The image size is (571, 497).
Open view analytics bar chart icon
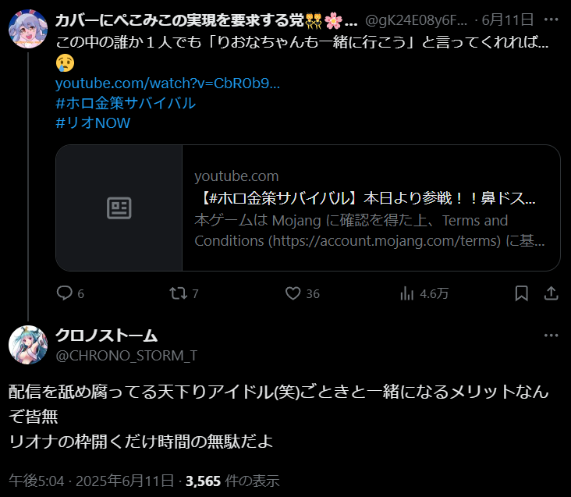(x=406, y=293)
